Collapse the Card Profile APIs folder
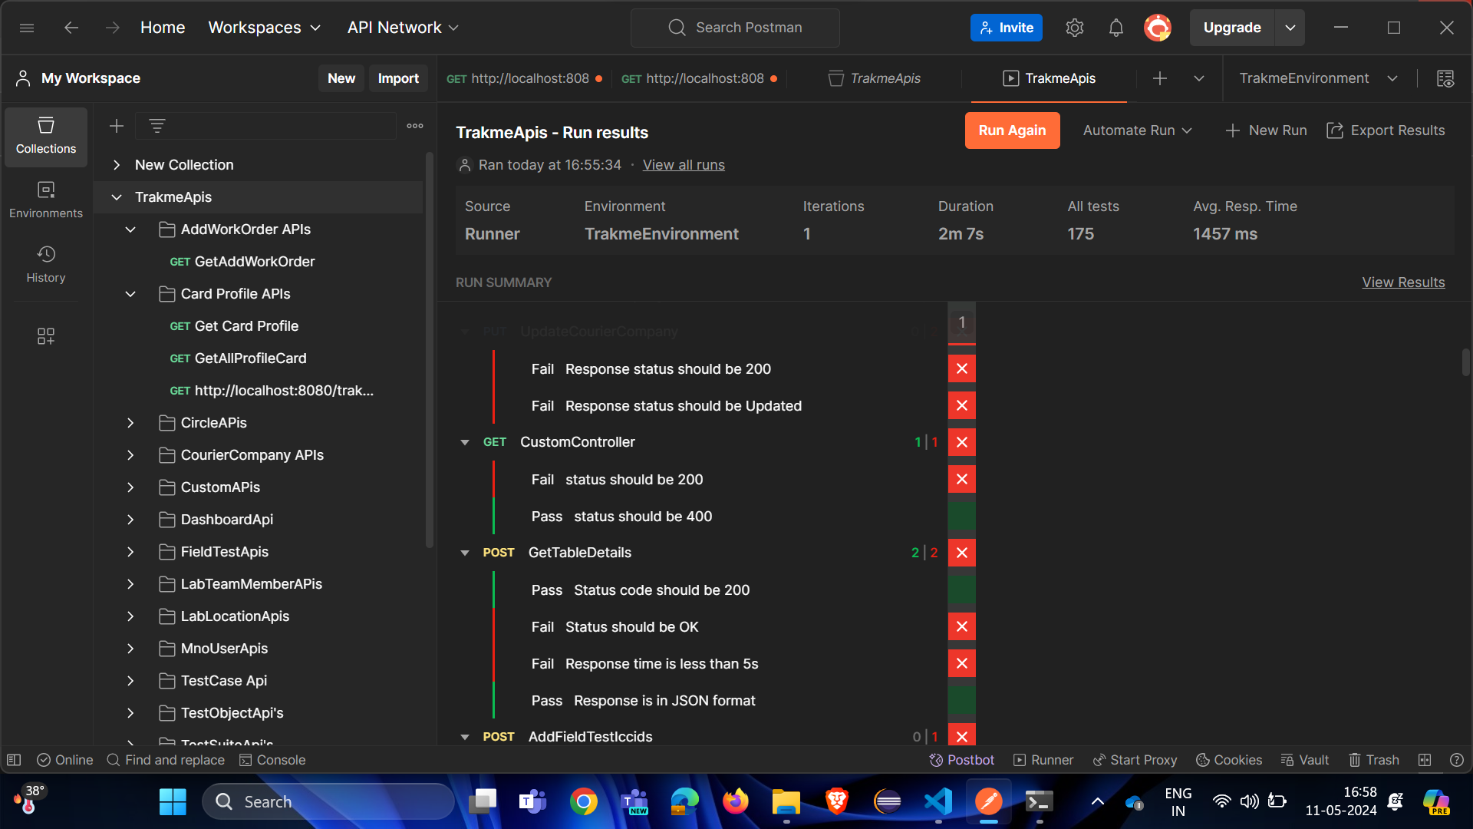 130,294
